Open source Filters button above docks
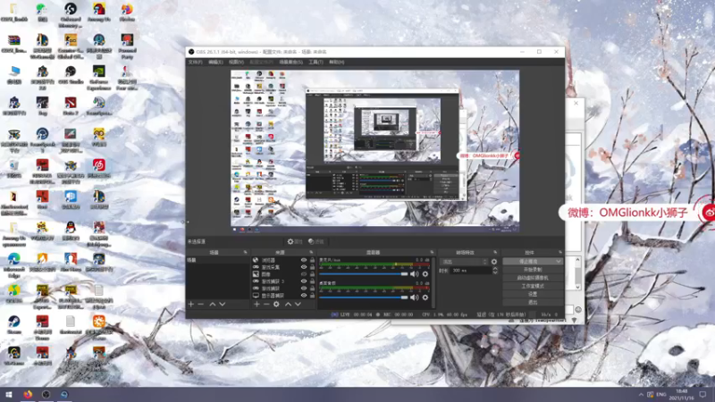Viewport: 715px width, 402px height. [316, 241]
